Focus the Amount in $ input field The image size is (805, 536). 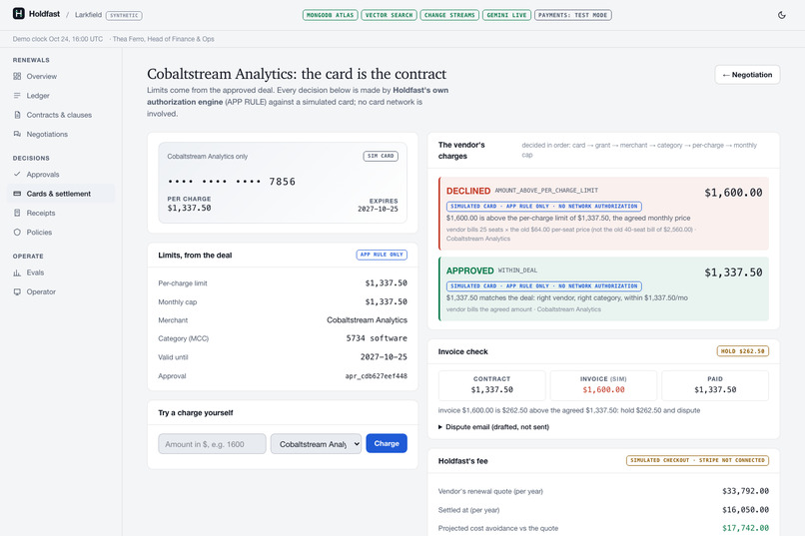click(x=212, y=444)
